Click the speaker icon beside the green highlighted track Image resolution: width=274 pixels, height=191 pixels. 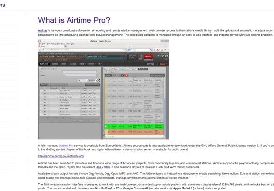pyautogui.click(x=109, y=126)
